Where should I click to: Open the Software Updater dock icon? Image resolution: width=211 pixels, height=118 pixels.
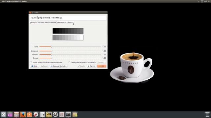55,114
